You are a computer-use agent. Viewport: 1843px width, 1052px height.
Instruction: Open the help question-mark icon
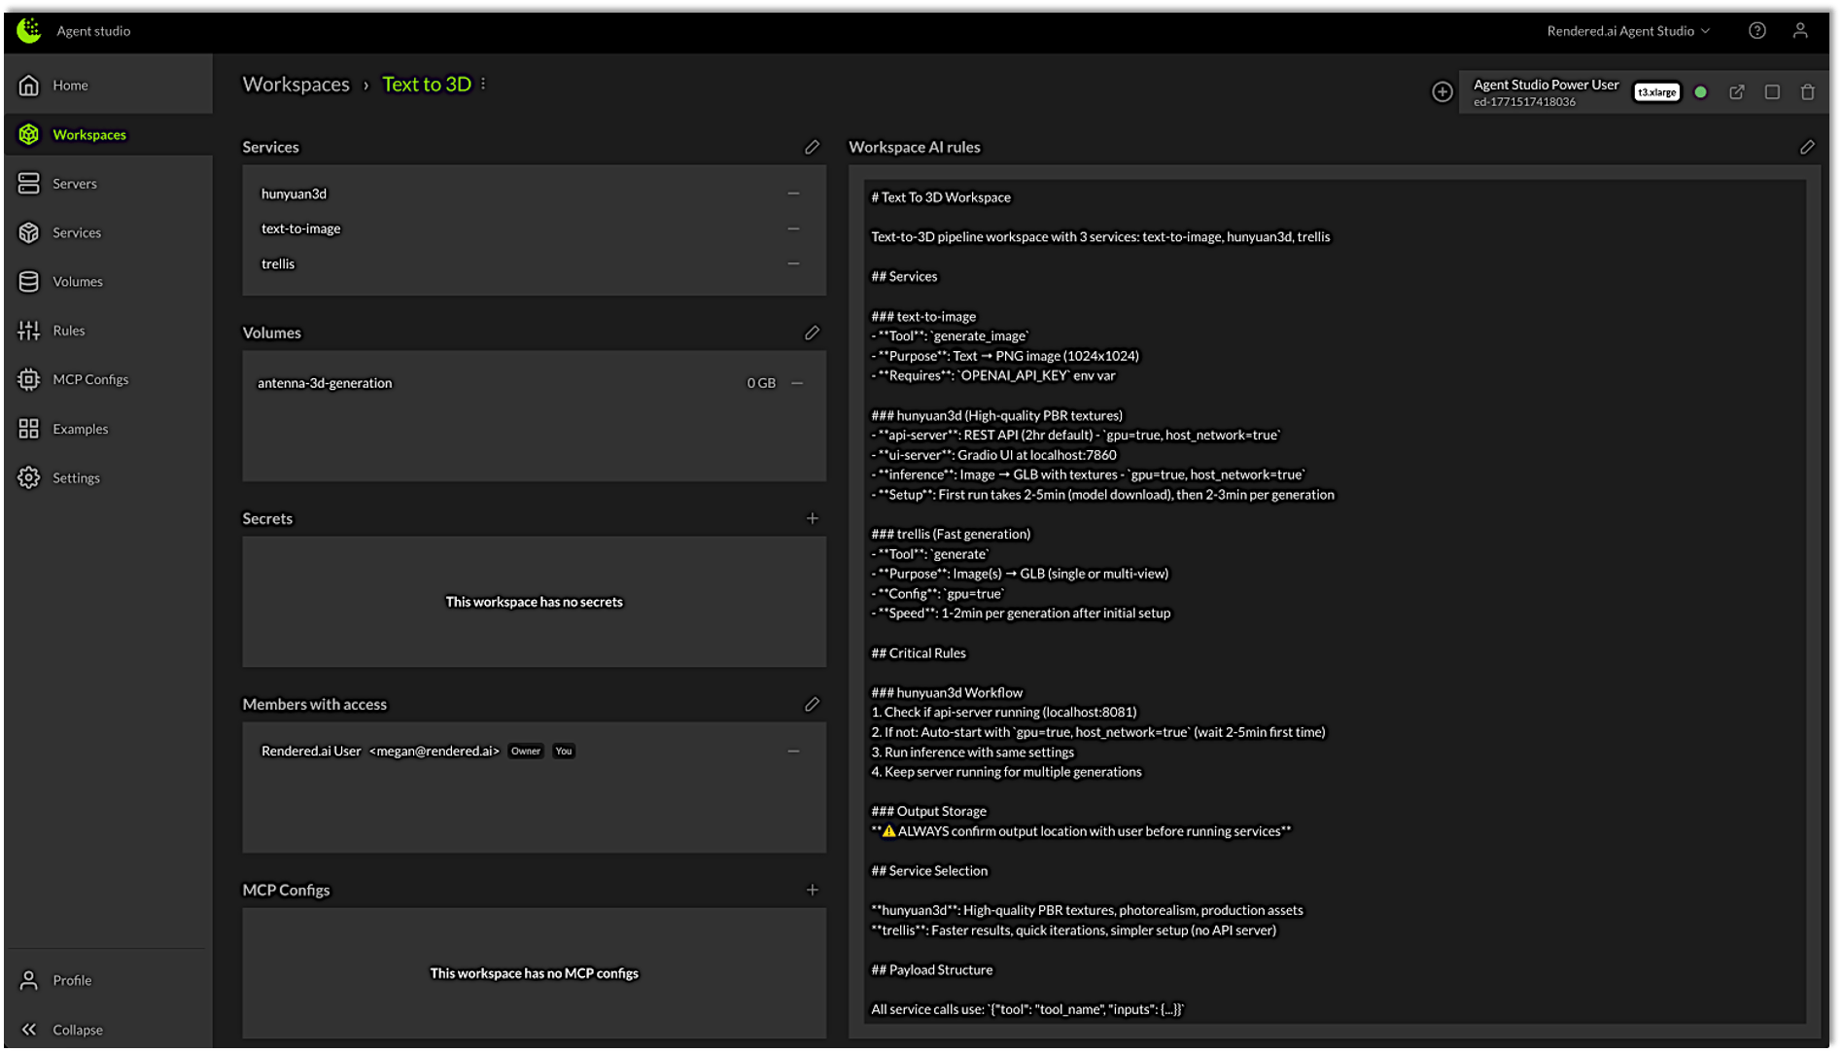pyautogui.click(x=1756, y=30)
